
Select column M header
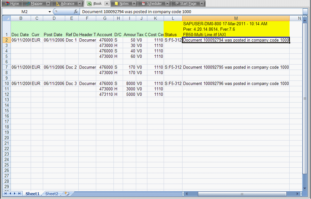tap(236, 18)
